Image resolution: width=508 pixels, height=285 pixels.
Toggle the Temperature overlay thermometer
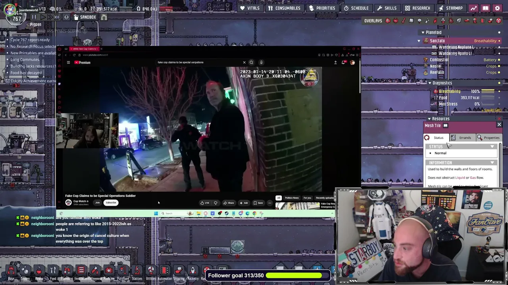404,21
